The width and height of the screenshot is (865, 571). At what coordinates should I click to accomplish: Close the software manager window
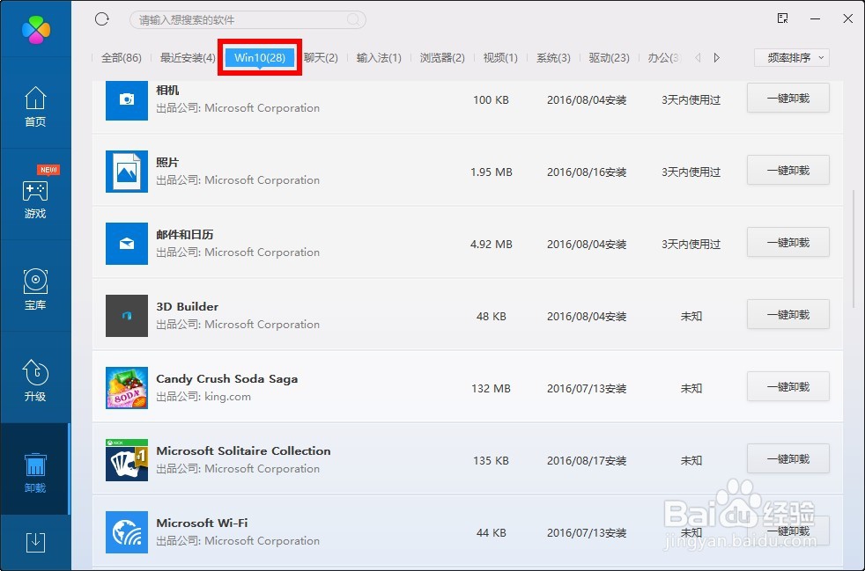[x=848, y=18]
